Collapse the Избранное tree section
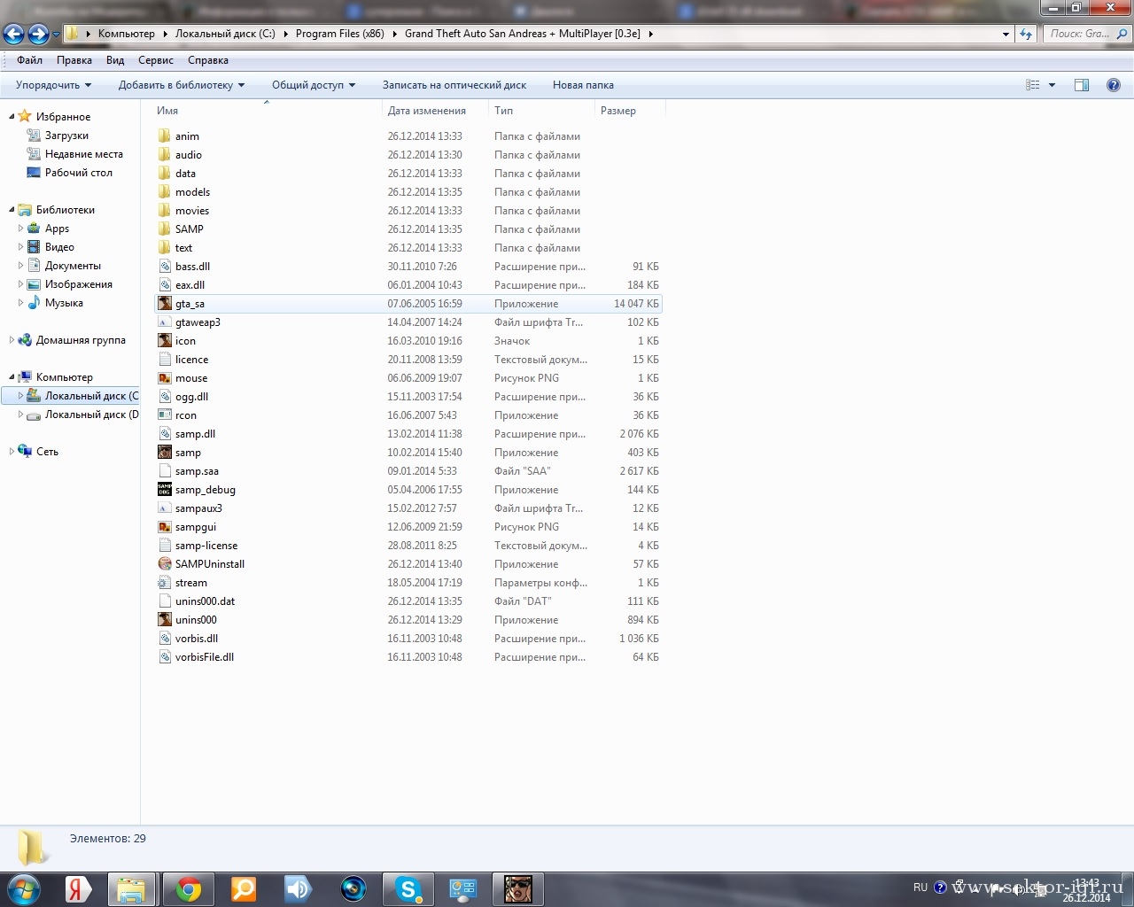1134x907 pixels. point(12,116)
